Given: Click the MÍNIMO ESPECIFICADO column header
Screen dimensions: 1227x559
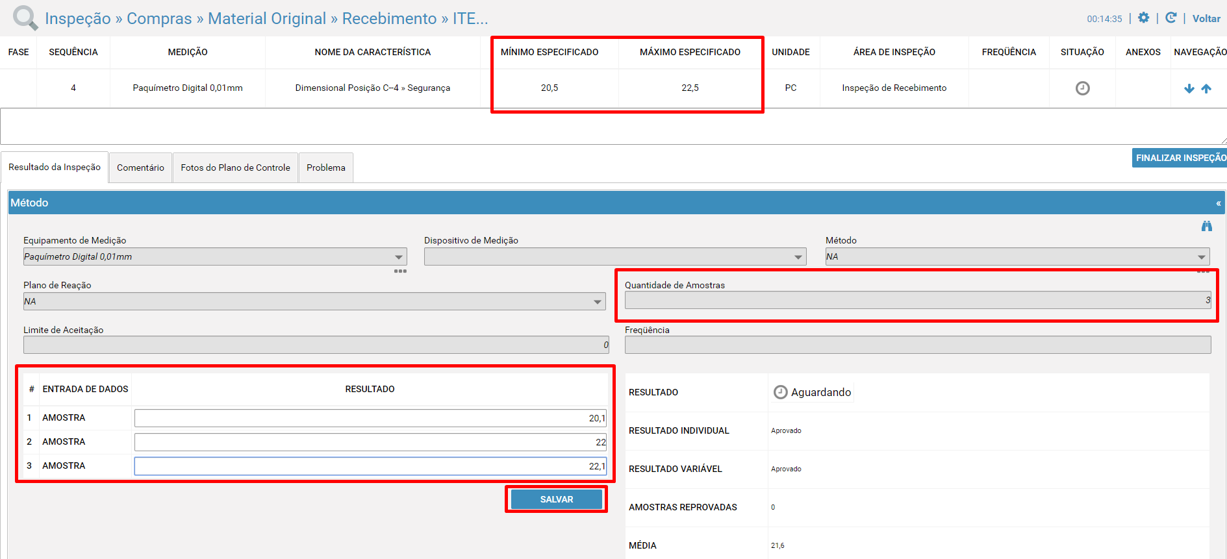Looking at the screenshot, I should pos(550,52).
